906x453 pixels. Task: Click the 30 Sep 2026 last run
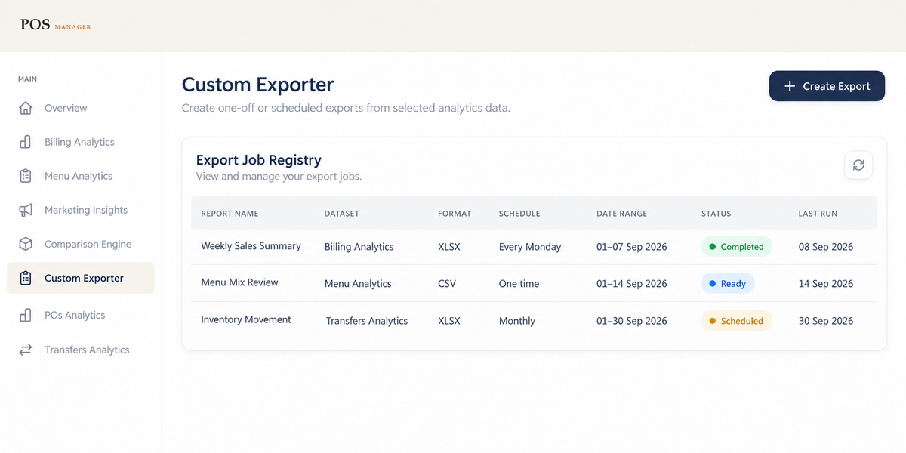(826, 321)
